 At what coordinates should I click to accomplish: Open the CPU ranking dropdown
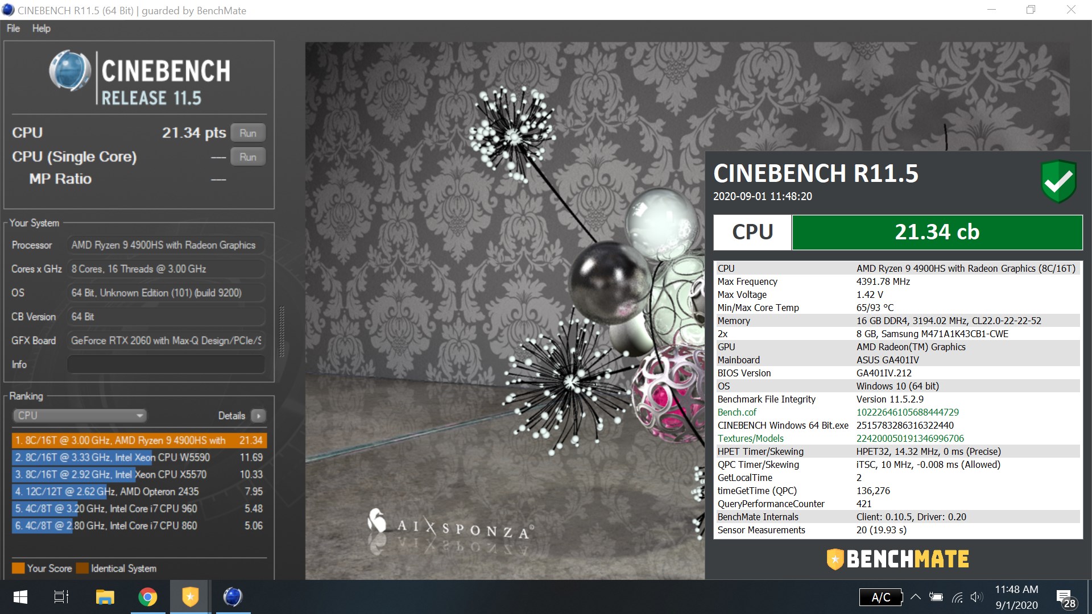tap(80, 416)
